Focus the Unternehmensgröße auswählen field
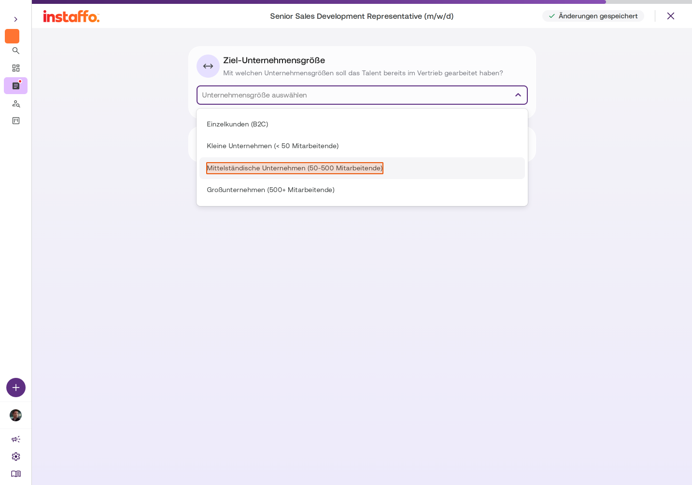The image size is (692, 485). tap(362, 95)
